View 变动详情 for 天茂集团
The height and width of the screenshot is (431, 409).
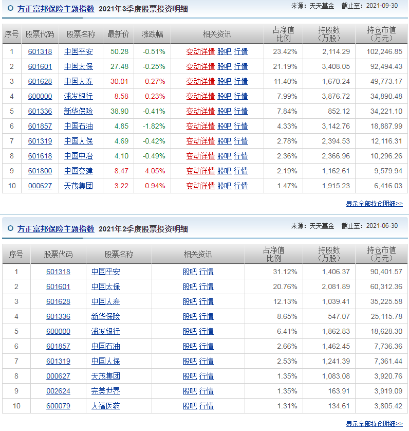click(x=200, y=186)
